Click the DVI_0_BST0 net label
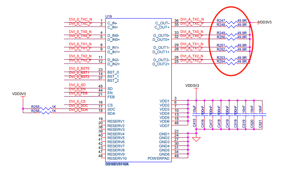Screen dimensions: 306x173 coord(79,68)
